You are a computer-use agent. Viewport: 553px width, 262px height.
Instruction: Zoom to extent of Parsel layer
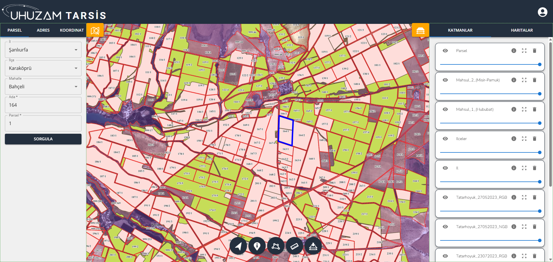click(524, 51)
